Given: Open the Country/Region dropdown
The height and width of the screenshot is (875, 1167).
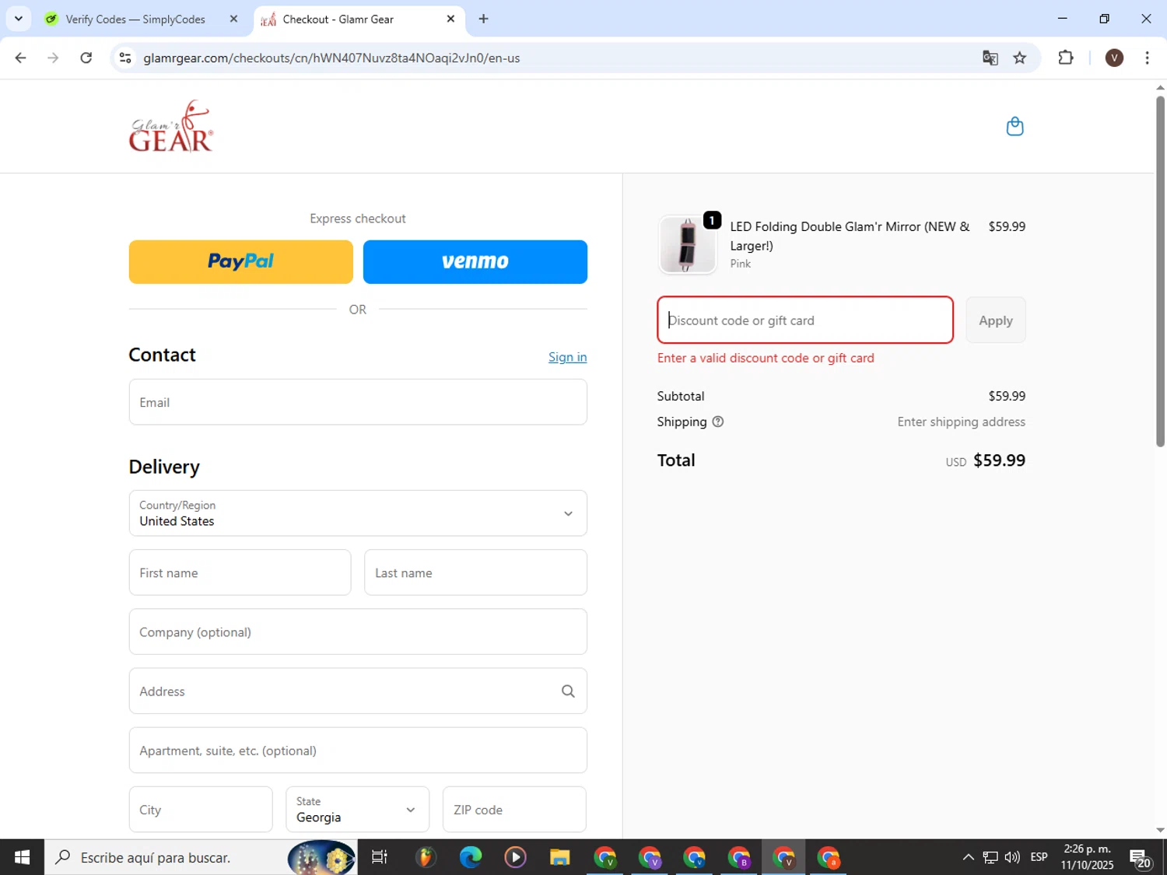Looking at the screenshot, I should [358, 513].
